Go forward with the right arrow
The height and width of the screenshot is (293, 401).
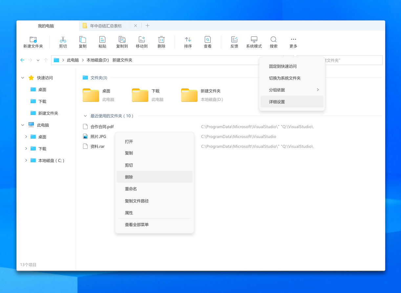point(30,60)
